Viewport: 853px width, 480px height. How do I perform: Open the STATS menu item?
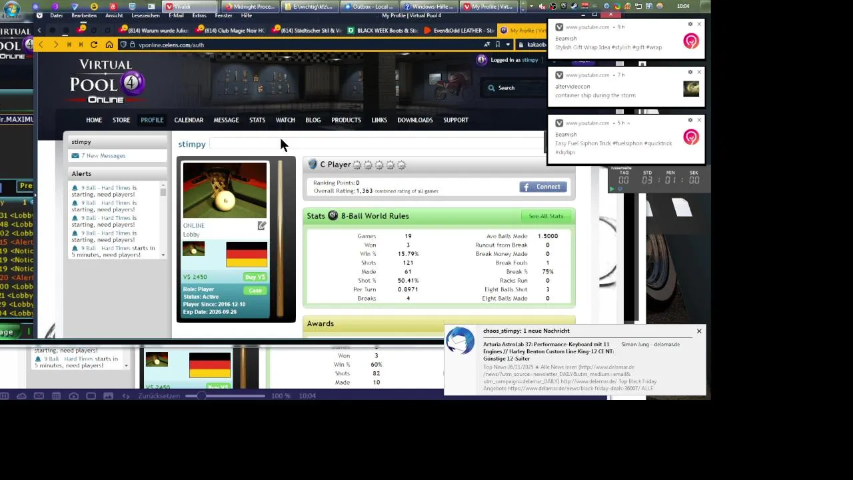(257, 120)
